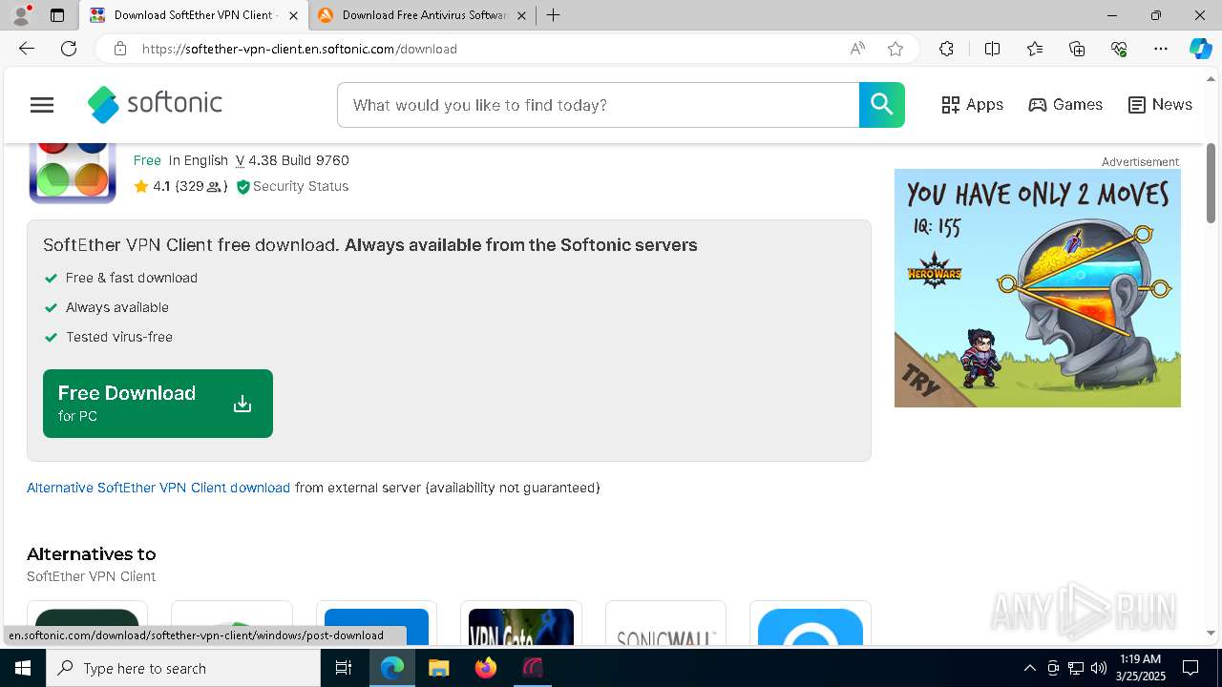Open the Alternative SoftEther VPN Client download link
The width and height of the screenshot is (1222, 687).
tap(158, 488)
